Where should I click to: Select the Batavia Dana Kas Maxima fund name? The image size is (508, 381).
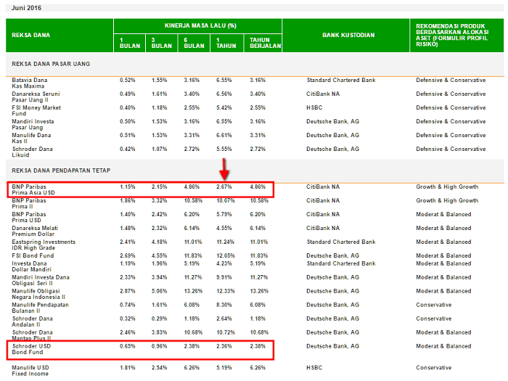tap(30, 83)
